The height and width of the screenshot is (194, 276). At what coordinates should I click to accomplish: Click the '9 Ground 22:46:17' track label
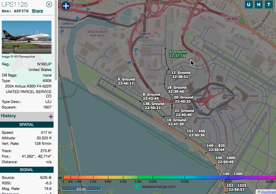coord(126,81)
